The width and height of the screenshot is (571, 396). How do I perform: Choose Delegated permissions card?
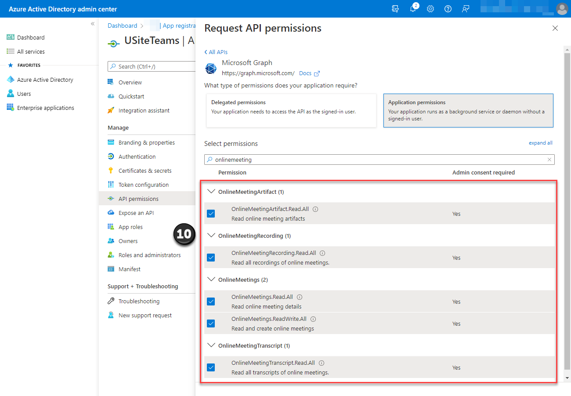click(291, 110)
